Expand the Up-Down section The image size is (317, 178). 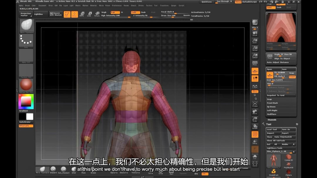pyautogui.click(x=271, y=107)
